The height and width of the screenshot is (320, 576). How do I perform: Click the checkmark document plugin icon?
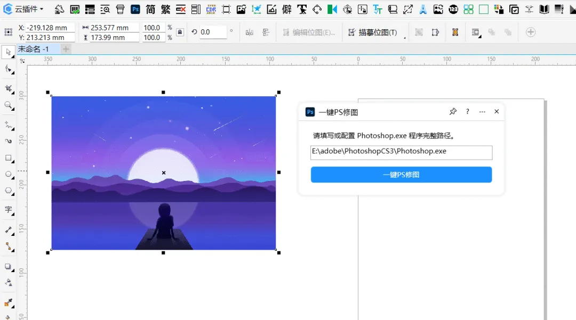point(75,9)
